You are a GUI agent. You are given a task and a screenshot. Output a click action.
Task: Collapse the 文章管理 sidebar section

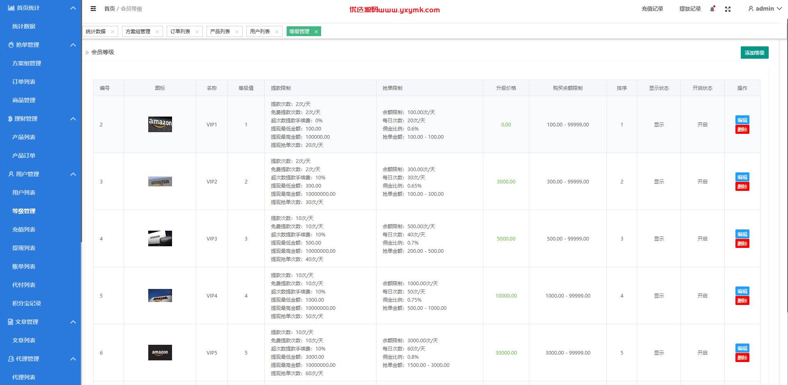click(73, 322)
